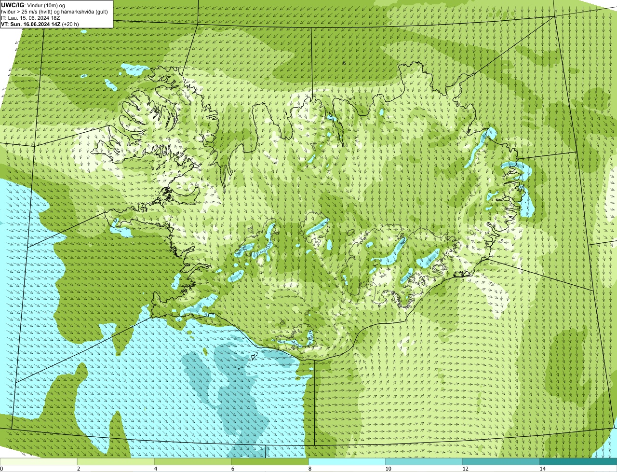Click the legend tick label '12'

465,469
